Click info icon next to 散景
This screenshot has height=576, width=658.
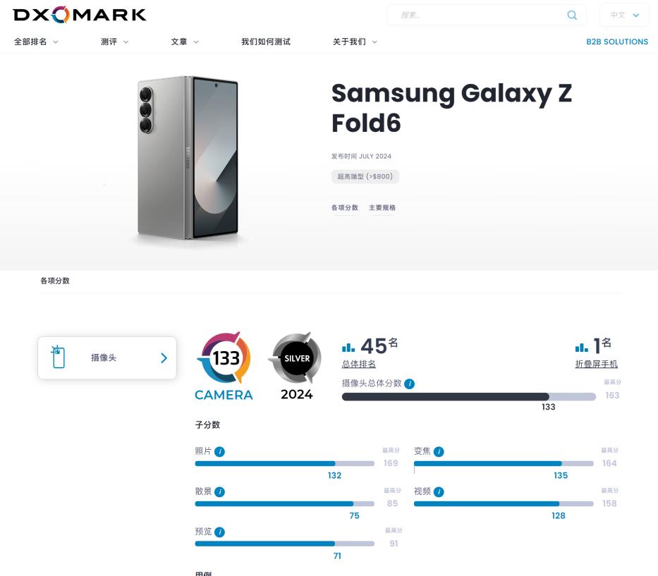(x=219, y=491)
